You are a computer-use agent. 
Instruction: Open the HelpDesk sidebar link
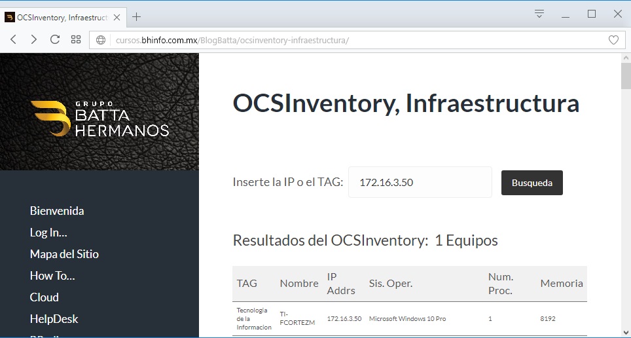[x=54, y=318]
